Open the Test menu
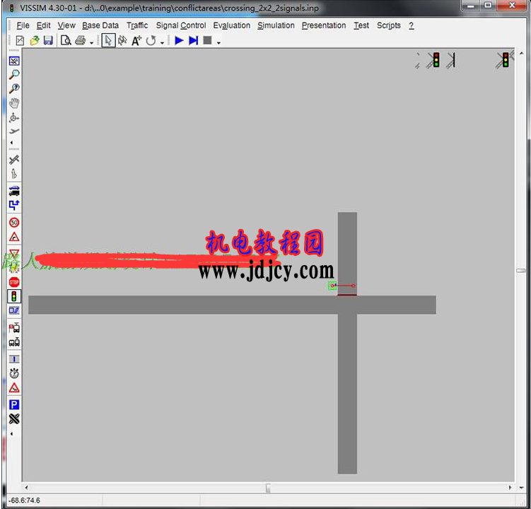 [361, 25]
